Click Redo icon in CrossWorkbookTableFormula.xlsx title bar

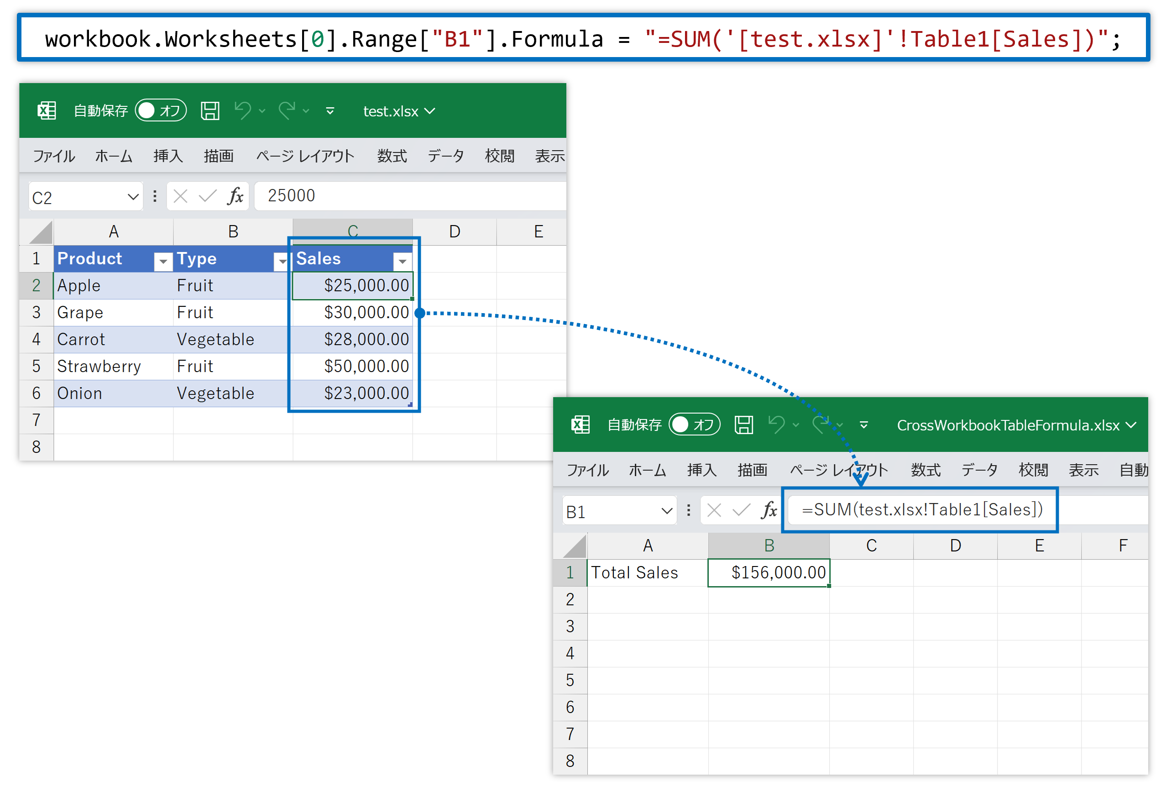click(x=821, y=425)
